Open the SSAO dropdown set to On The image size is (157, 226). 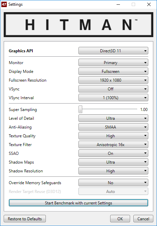pyautogui.click(x=113, y=153)
